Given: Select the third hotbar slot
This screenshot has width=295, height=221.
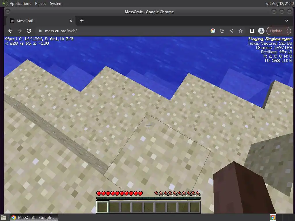Looking at the screenshot, I should click(126, 207).
